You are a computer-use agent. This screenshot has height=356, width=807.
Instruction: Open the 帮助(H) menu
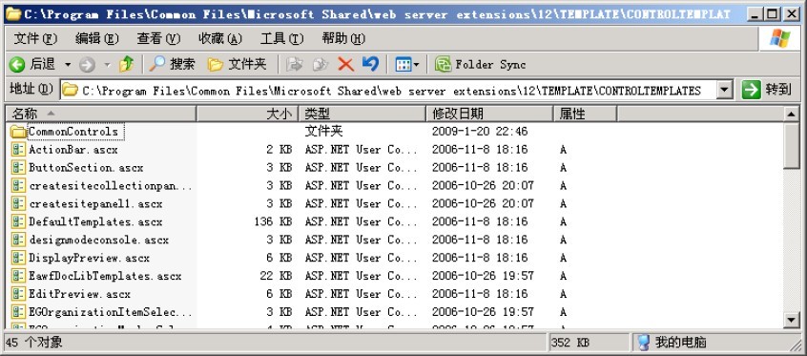point(343,38)
